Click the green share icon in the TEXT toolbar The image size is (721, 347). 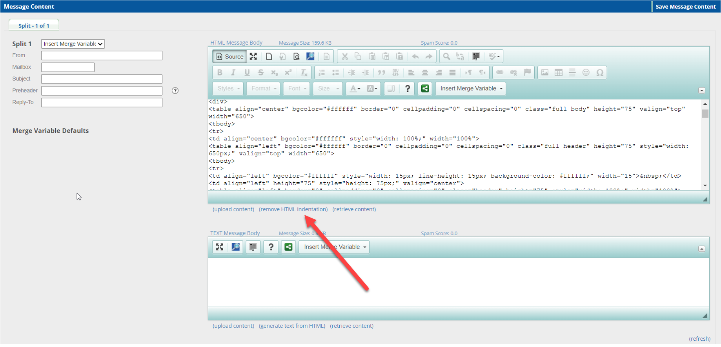click(288, 247)
